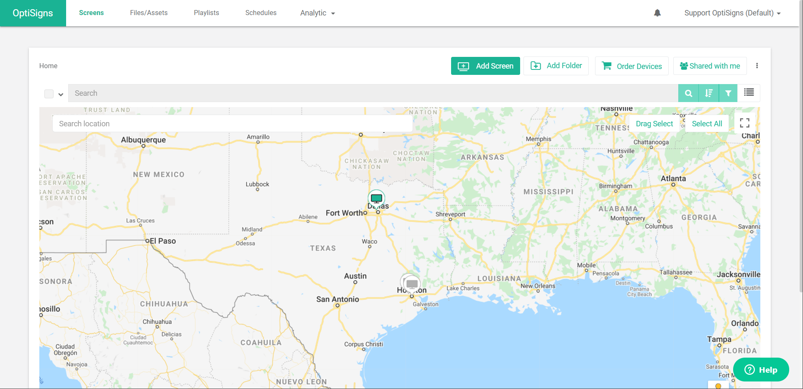Click the page vertical scrollbar
The image size is (803, 389).
coord(800,146)
